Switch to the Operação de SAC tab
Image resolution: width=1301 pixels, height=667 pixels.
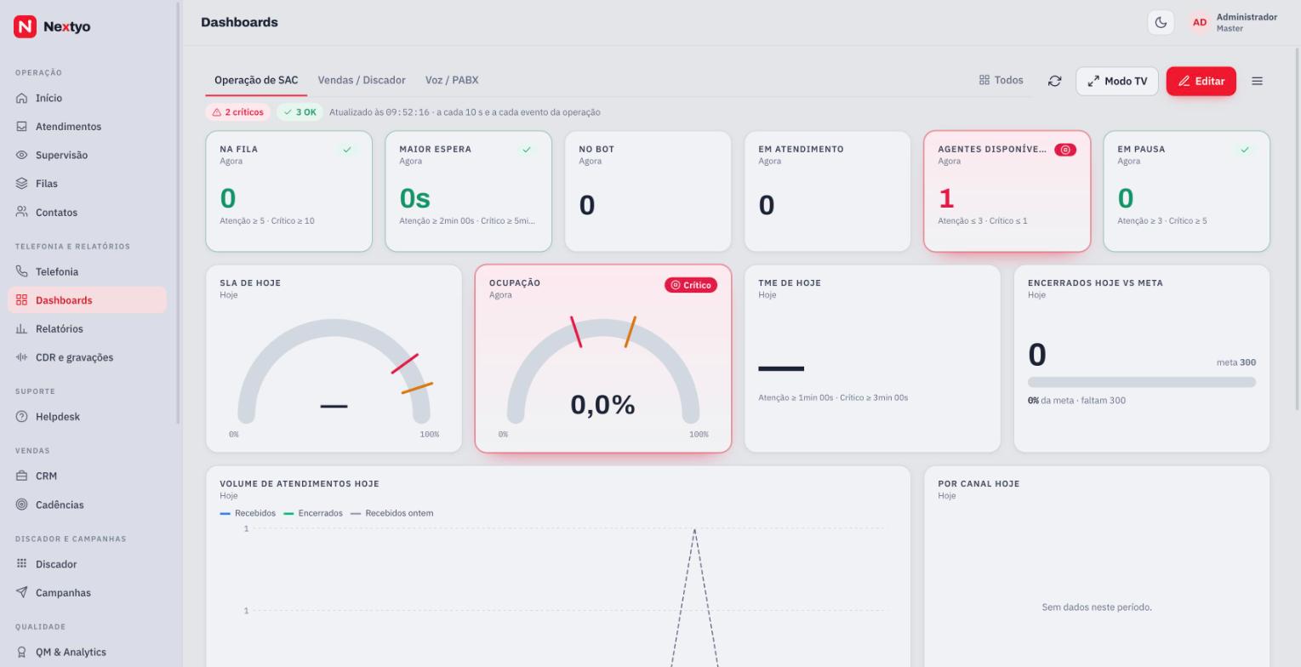point(256,80)
